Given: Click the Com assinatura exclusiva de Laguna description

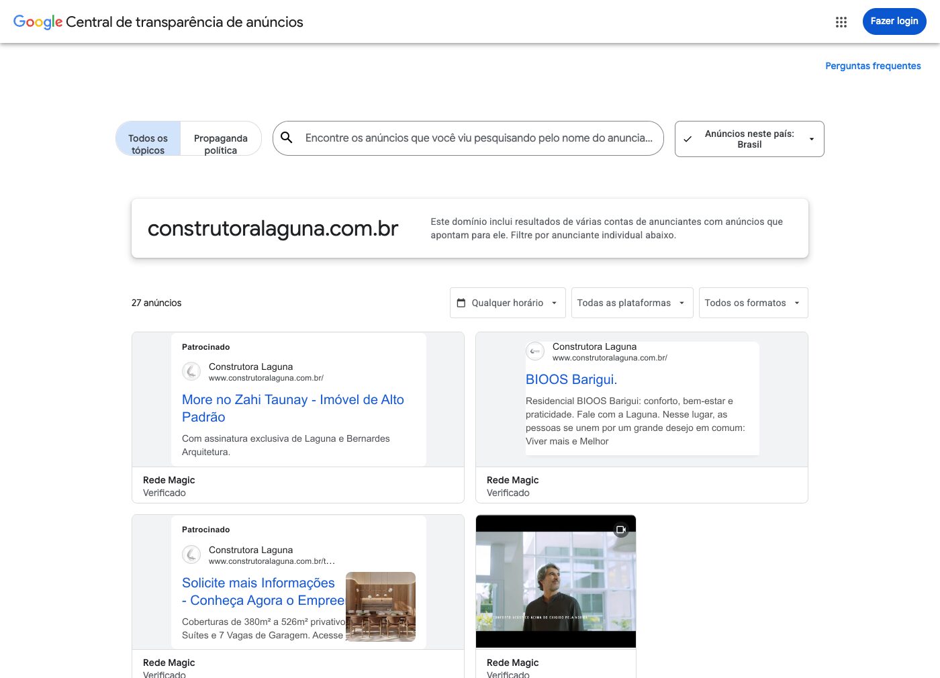Looking at the screenshot, I should click(286, 445).
